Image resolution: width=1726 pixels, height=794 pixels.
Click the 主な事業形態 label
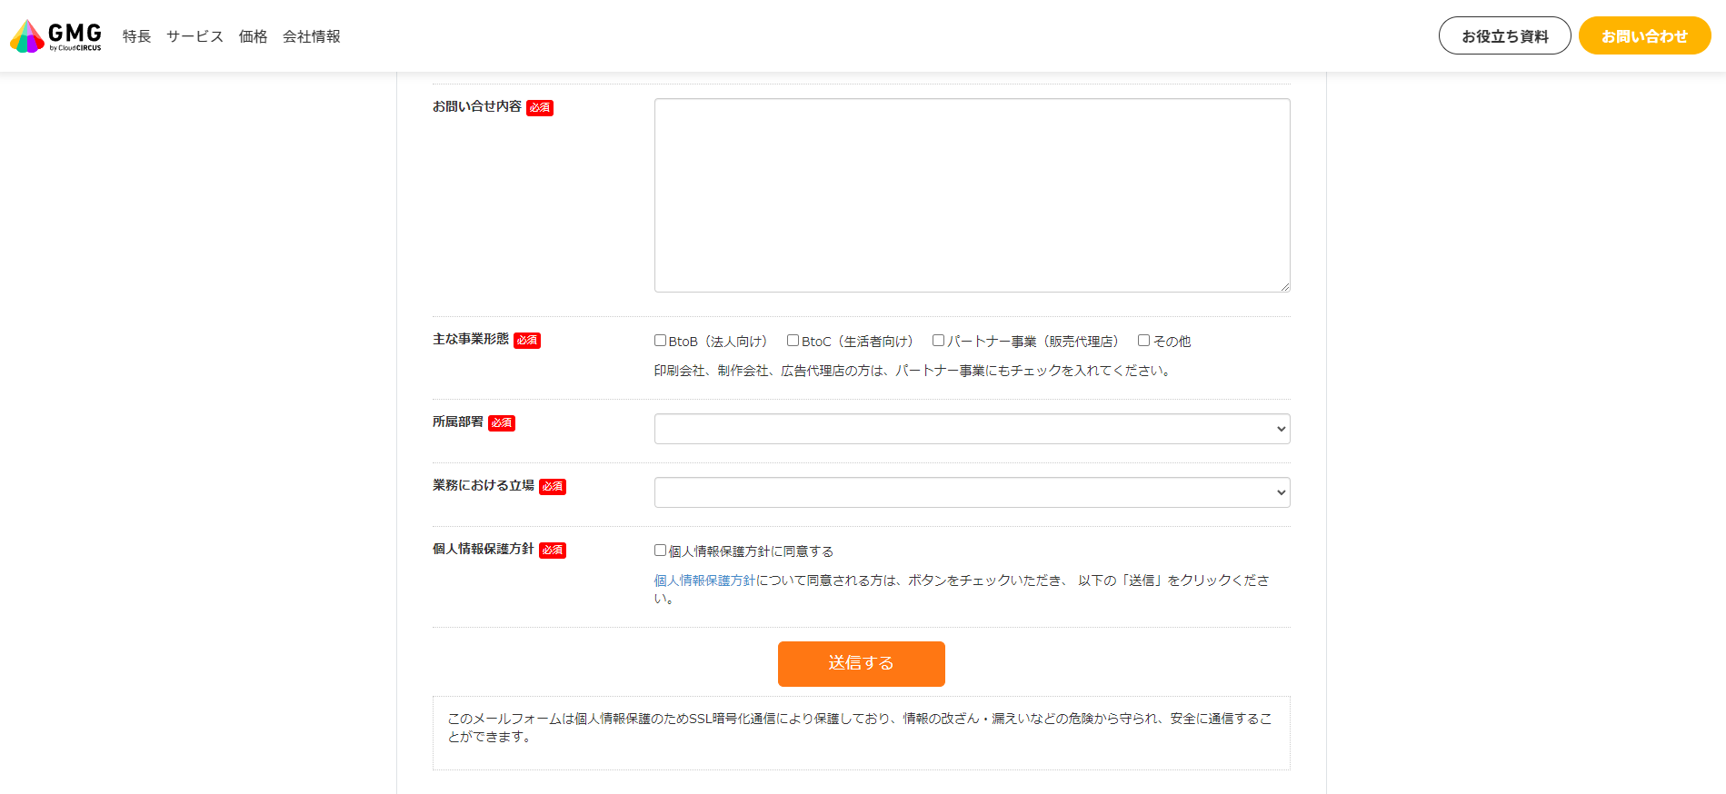point(471,339)
